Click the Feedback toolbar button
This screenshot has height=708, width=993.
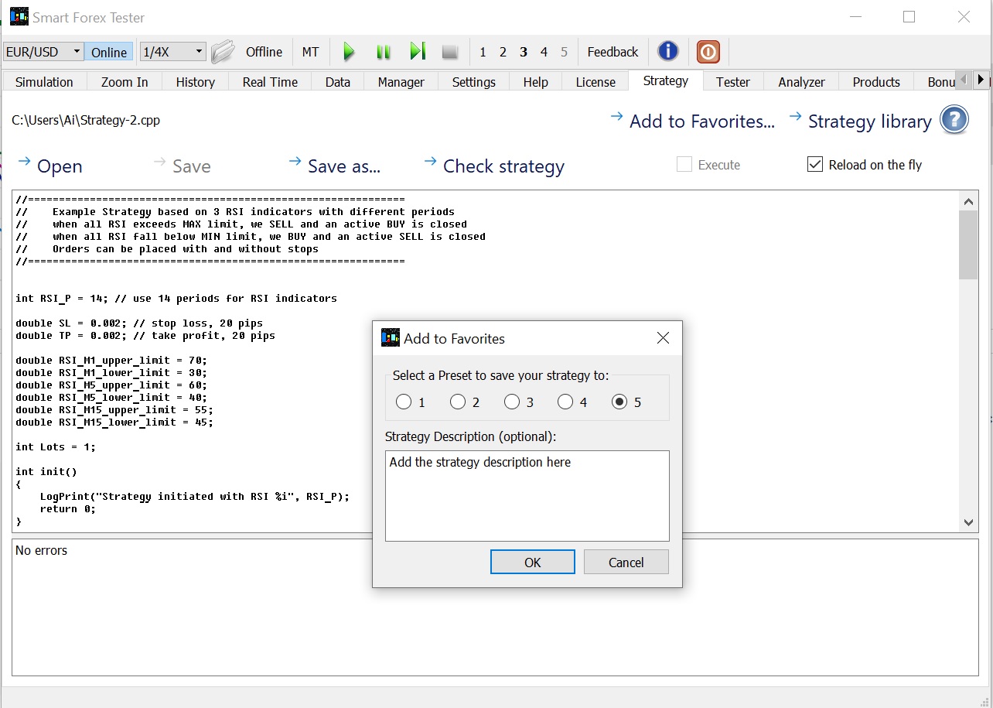tap(613, 52)
